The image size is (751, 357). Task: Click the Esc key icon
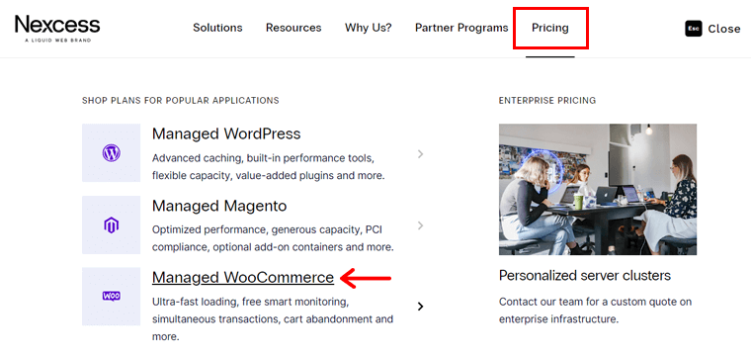[x=693, y=29]
